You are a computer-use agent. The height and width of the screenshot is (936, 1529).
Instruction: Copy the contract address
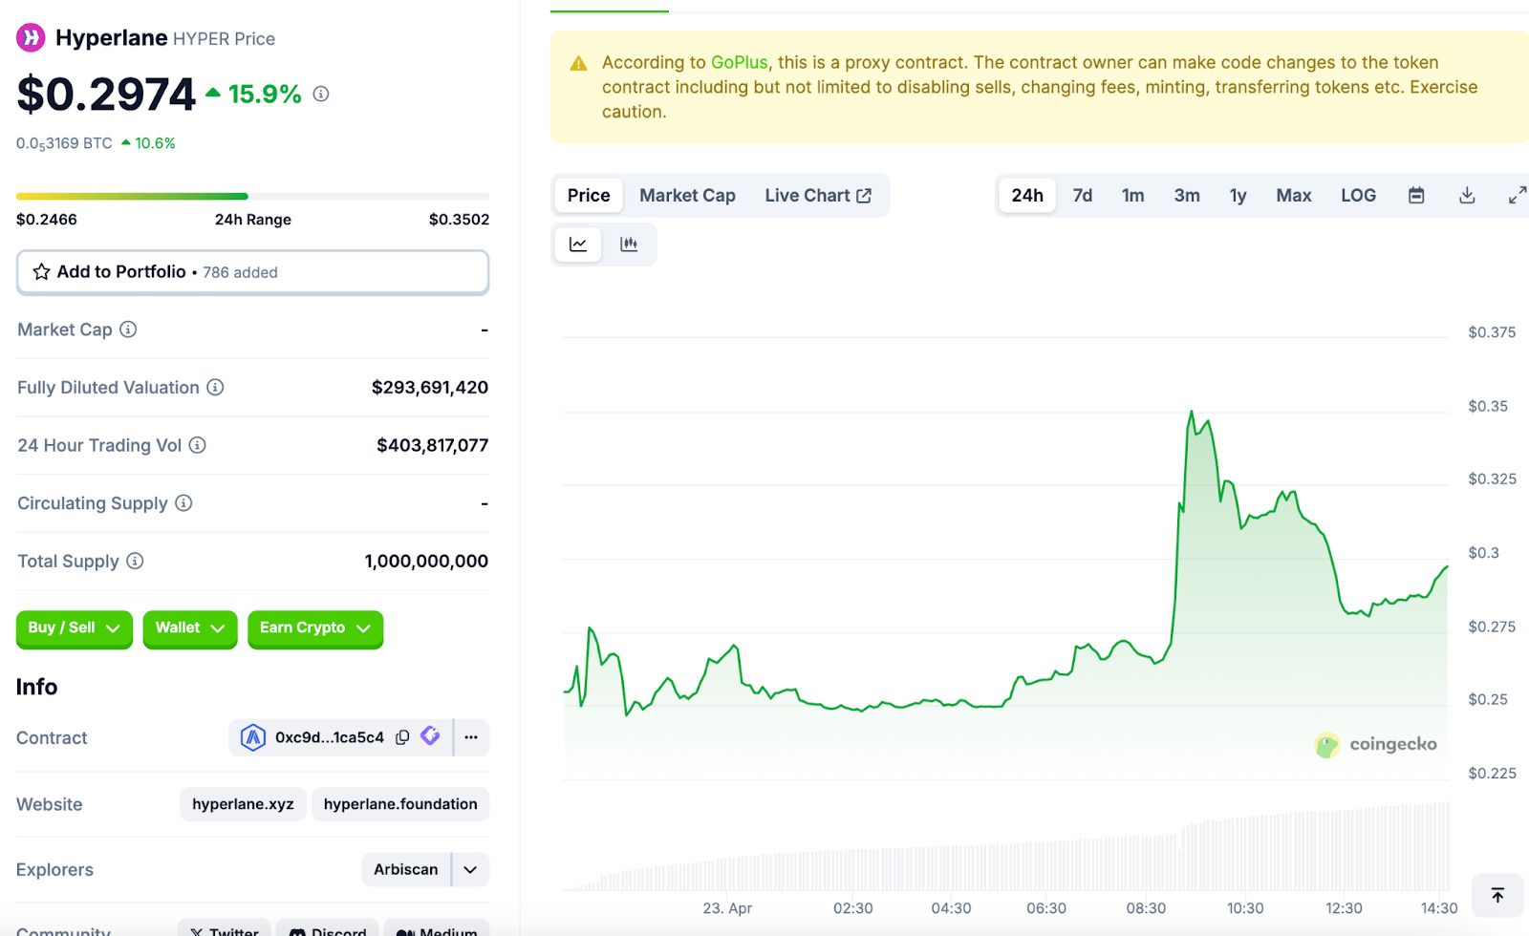402,737
